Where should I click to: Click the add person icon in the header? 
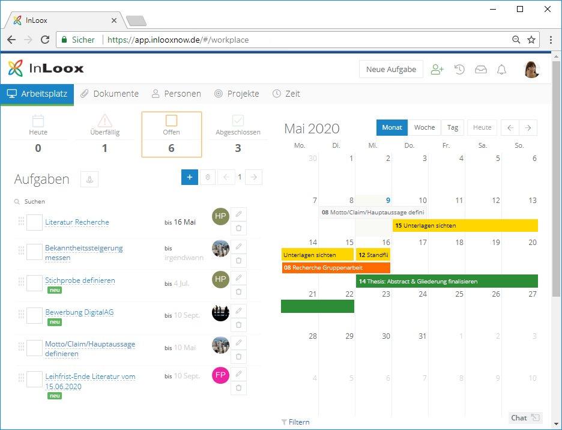tap(437, 69)
